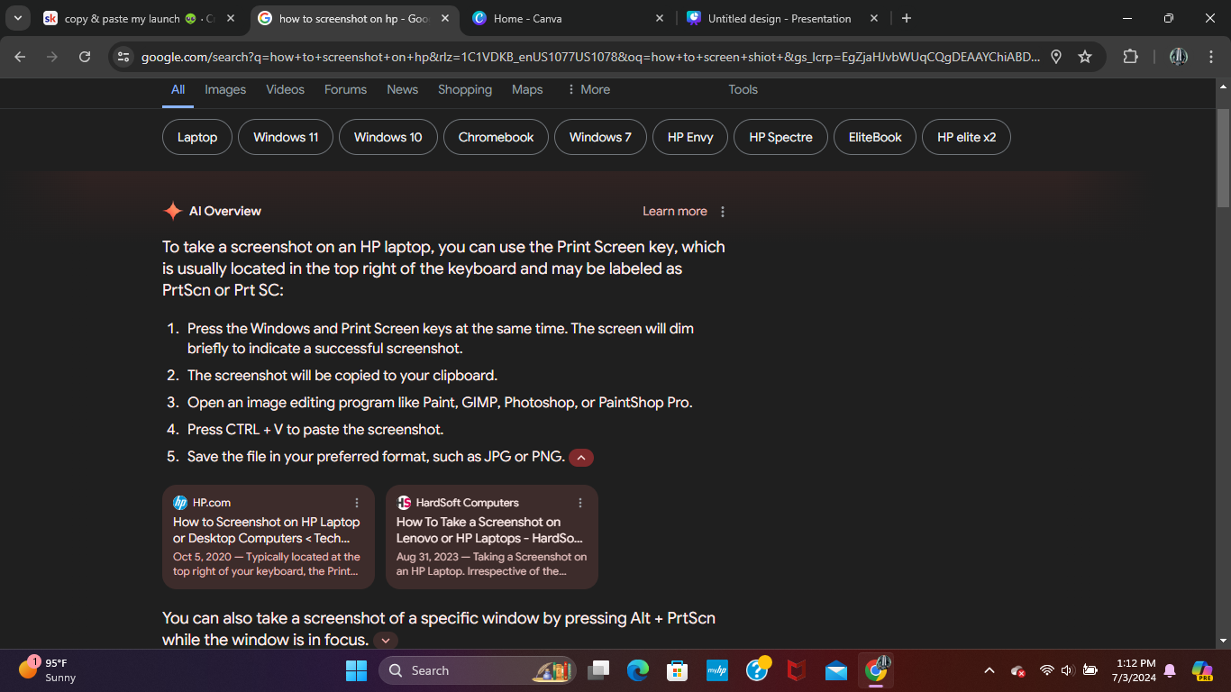Close the Home - Canva tab
1231x692 pixels.
660,18
